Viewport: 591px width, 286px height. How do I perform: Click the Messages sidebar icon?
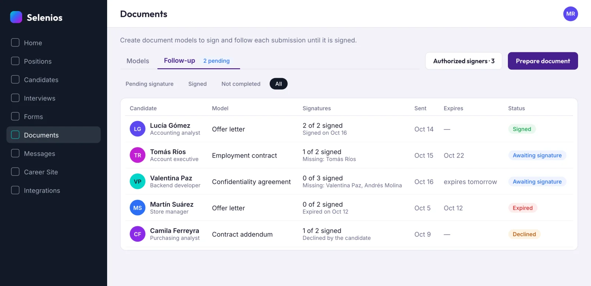coord(15,153)
